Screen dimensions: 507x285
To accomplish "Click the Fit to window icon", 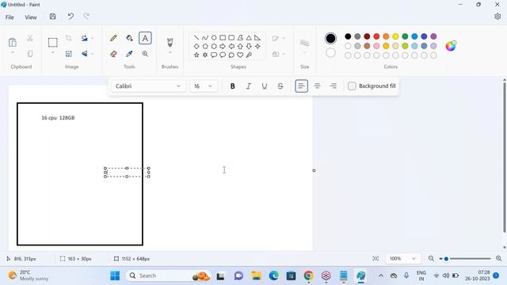I will point(375,259).
